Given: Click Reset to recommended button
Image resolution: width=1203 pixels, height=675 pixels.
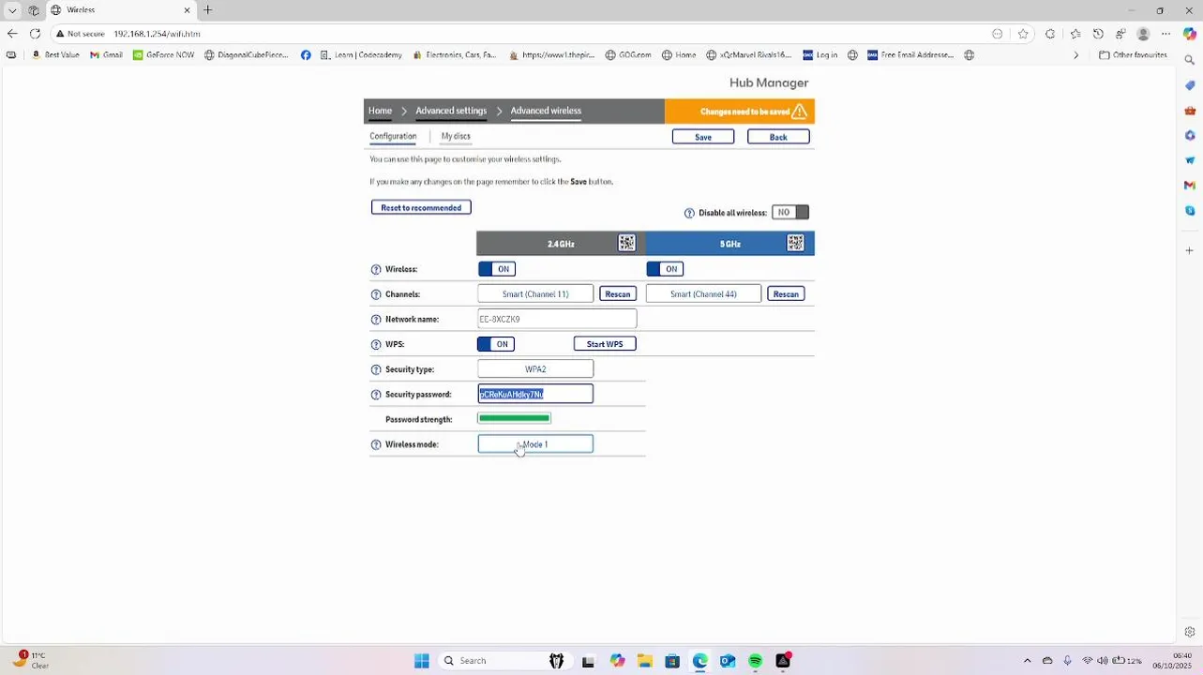Looking at the screenshot, I should point(421,208).
